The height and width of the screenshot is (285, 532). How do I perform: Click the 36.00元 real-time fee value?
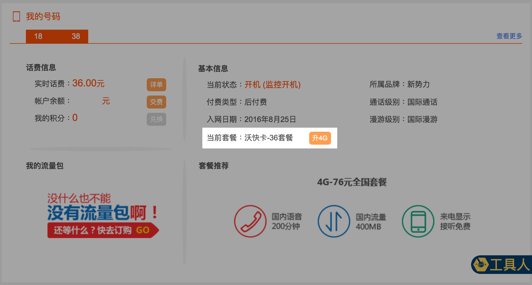88,83
